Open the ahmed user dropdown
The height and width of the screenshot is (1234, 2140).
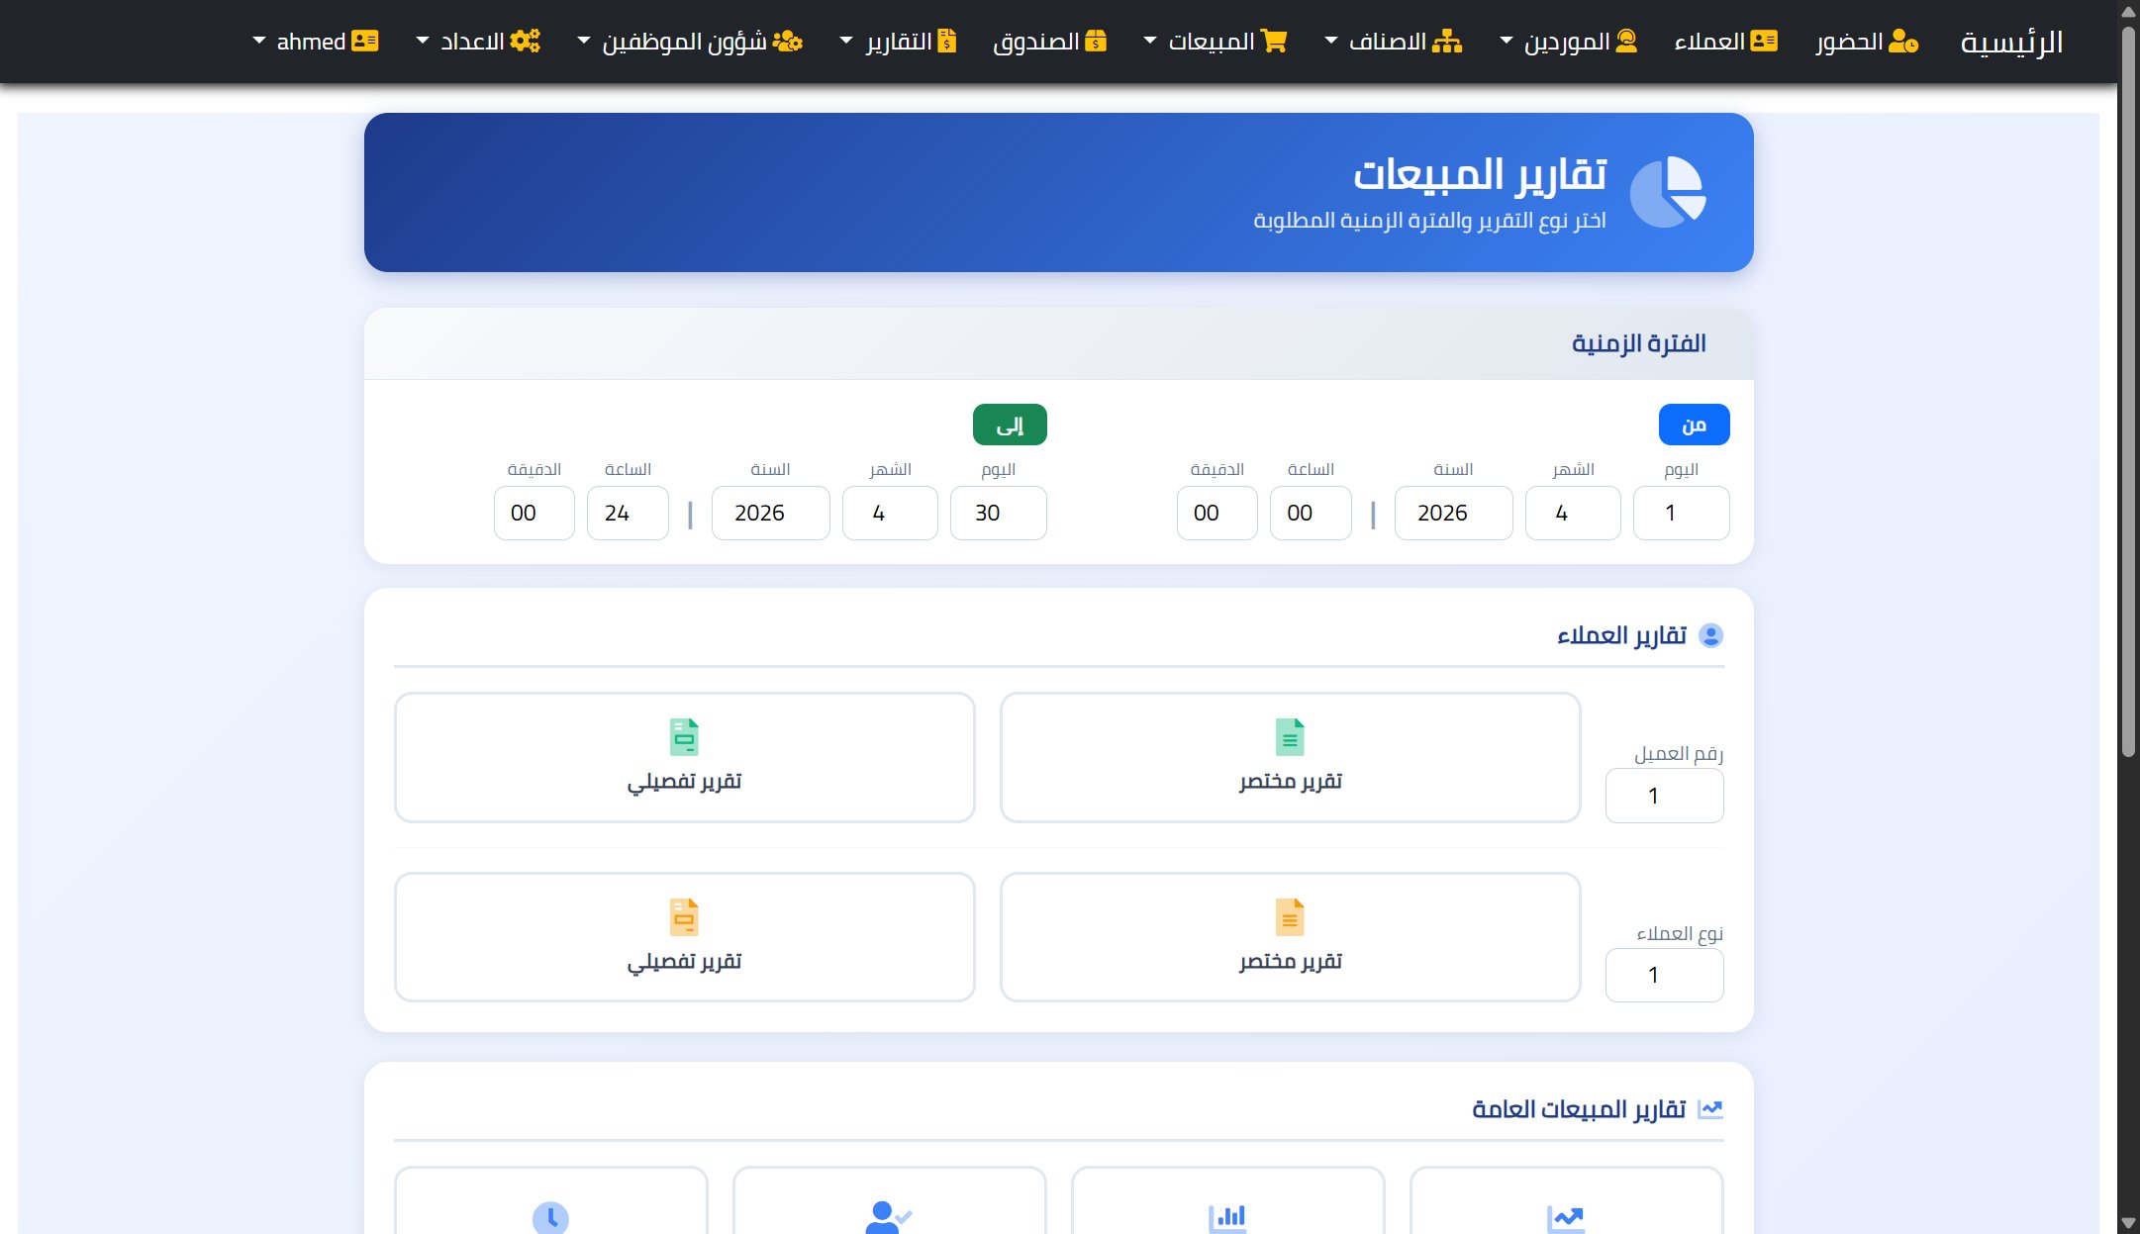pyautogui.click(x=316, y=42)
